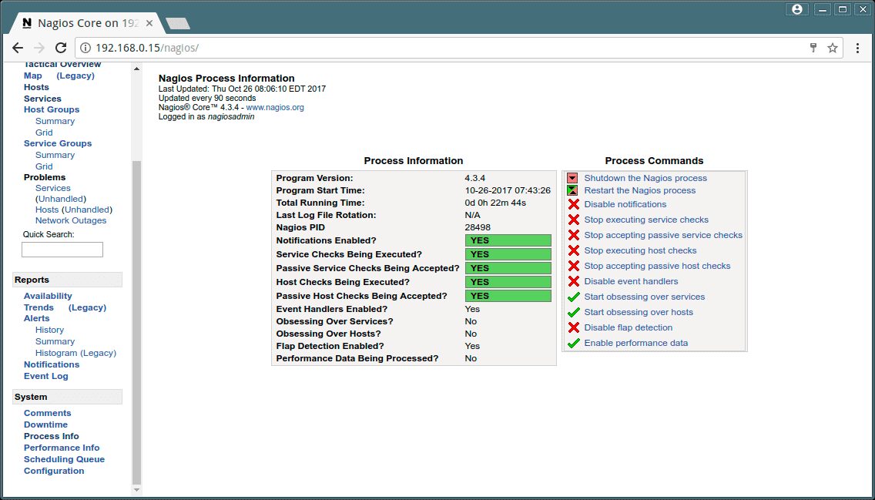Reload the page with the refresh icon
The image size is (875, 500).
point(61,47)
